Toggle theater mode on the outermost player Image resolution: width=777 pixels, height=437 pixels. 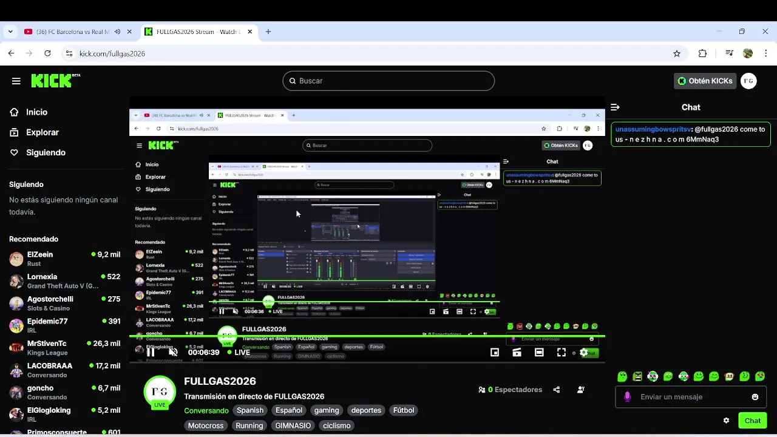539,352
